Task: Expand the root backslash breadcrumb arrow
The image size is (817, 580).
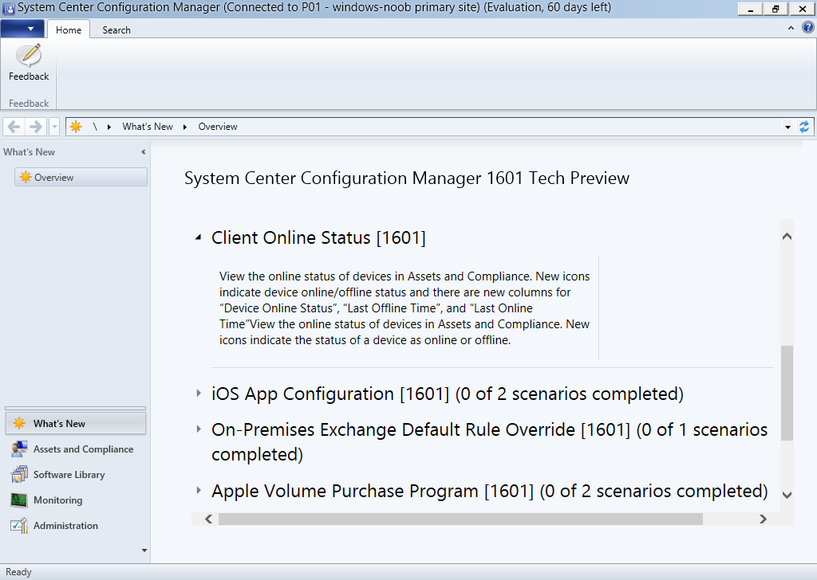Action: tap(109, 127)
